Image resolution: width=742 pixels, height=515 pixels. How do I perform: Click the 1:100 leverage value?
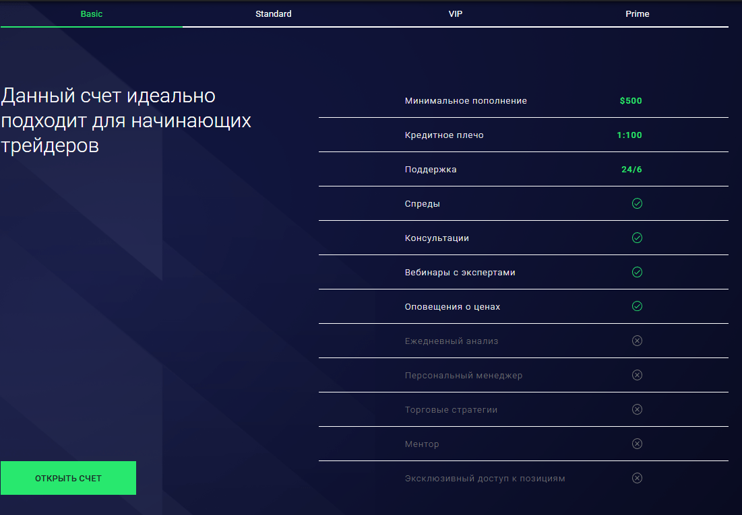(x=629, y=135)
